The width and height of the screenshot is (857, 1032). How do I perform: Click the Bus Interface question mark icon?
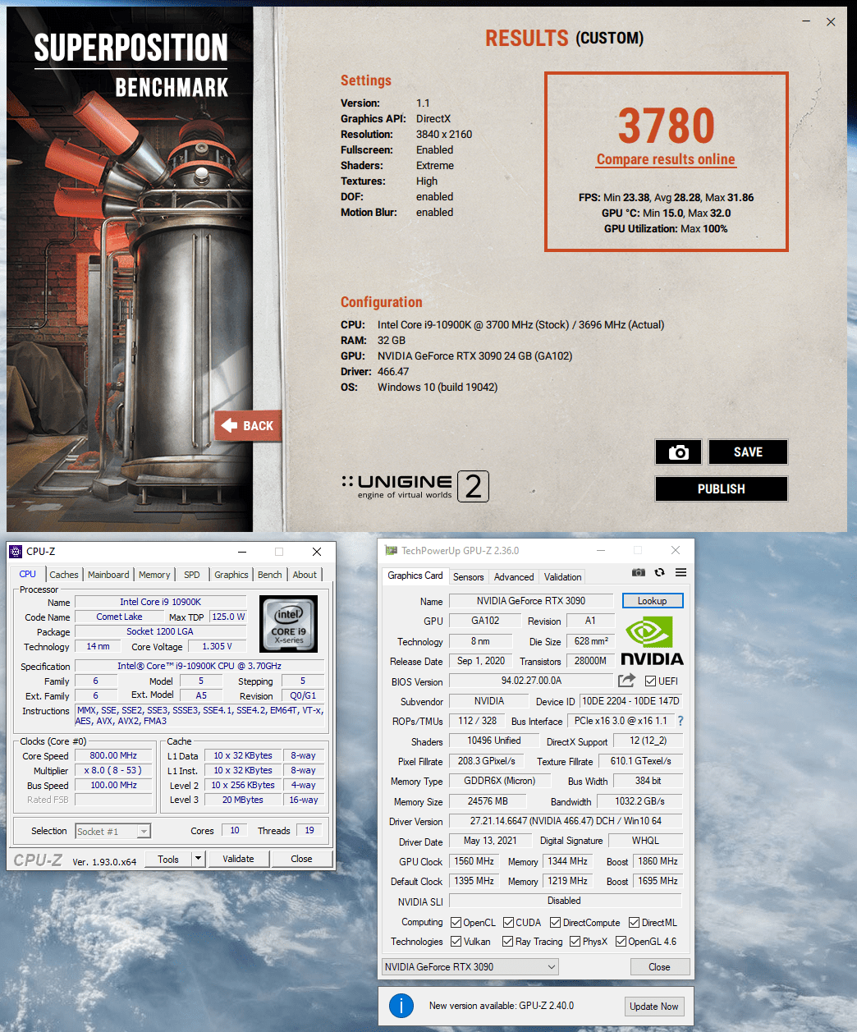[681, 721]
